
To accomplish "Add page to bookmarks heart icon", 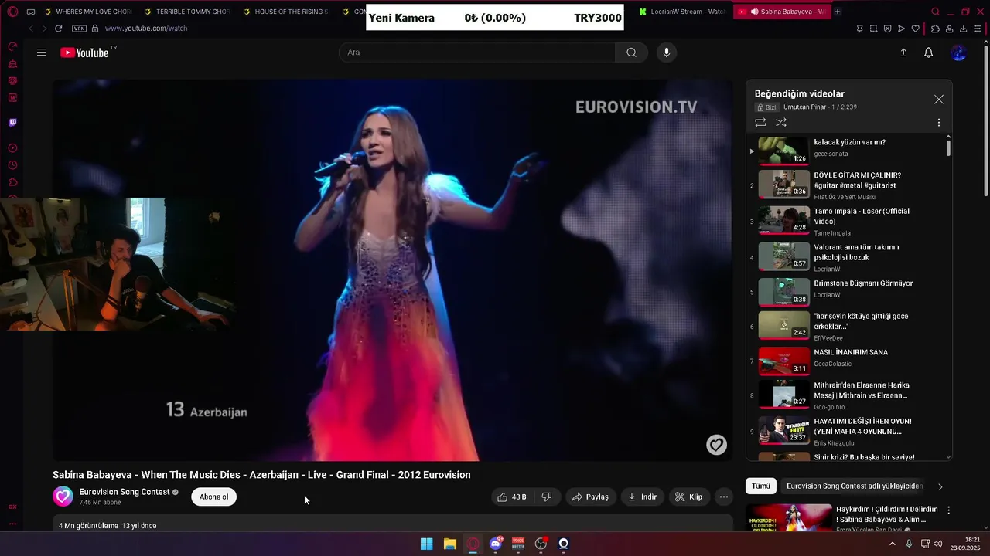I will point(916,29).
